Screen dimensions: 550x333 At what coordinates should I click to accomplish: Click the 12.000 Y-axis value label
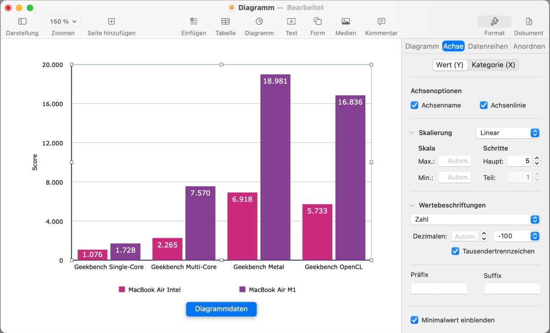[53, 143]
